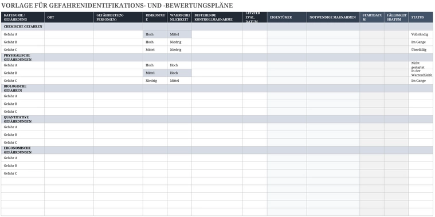The height and width of the screenshot is (217, 435).
Task: Select the 'Quantitative Gefährdungen' section row
Action: (x=217, y=119)
